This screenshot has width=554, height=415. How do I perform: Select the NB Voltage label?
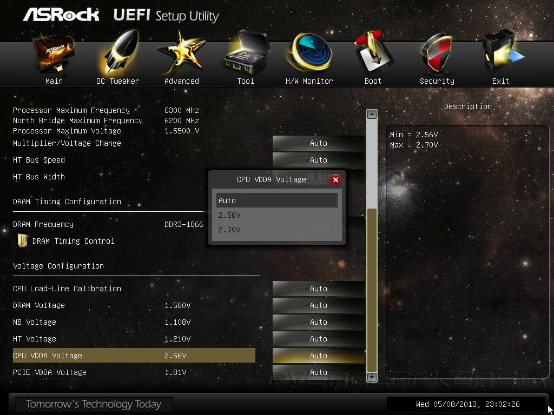(x=35, y=322)
